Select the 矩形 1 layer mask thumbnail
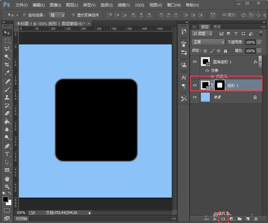The image size is (268, 223). [220, 85]
